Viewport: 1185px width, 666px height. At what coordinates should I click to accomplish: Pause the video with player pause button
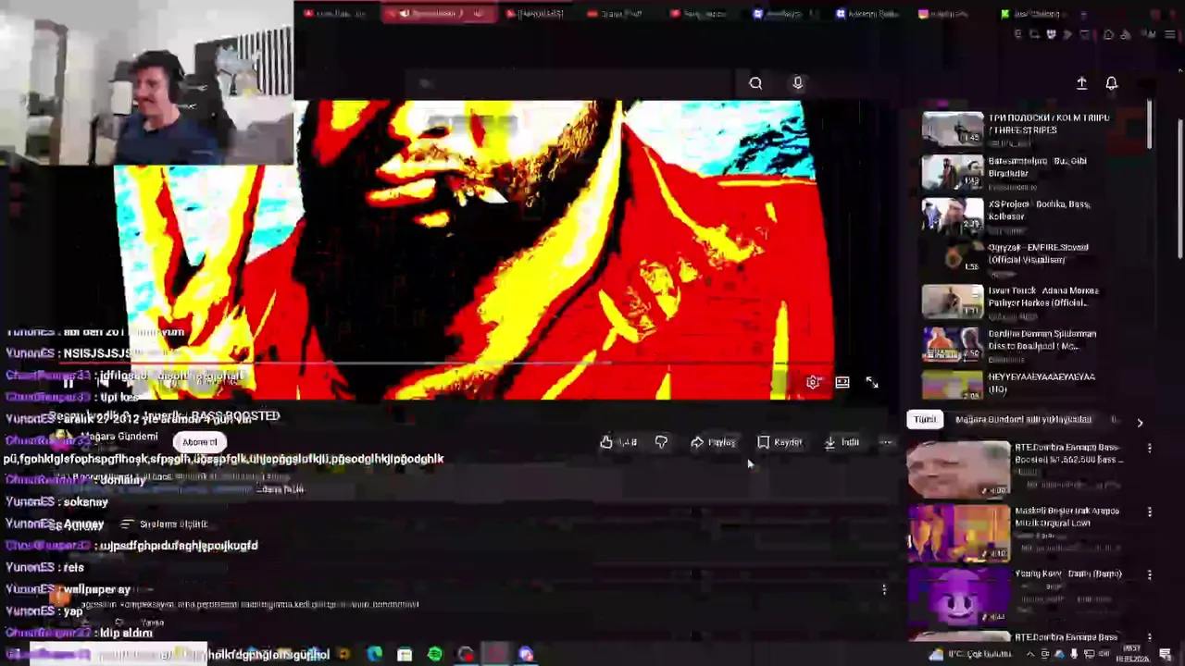click(x=68, y=383)
